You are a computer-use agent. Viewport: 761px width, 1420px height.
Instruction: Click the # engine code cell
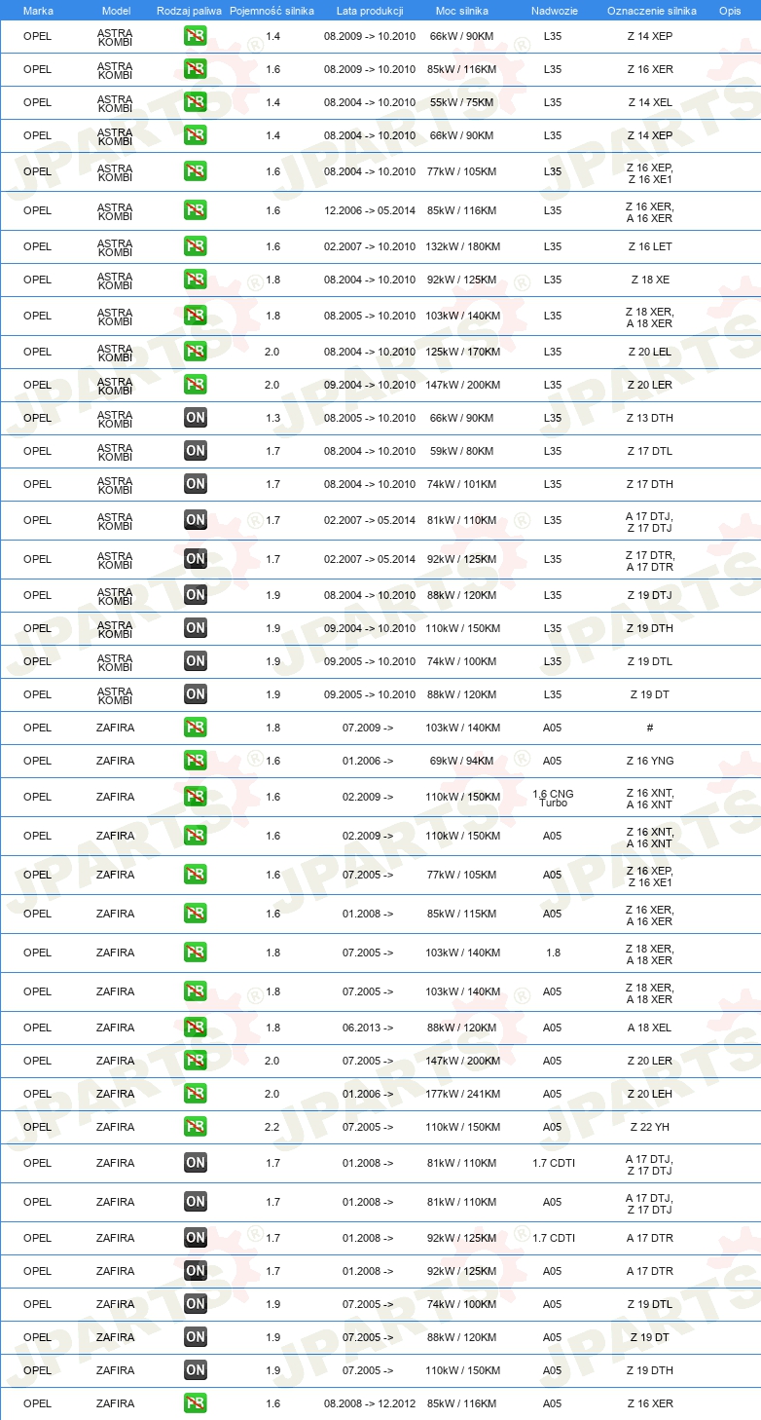point(650,728)
